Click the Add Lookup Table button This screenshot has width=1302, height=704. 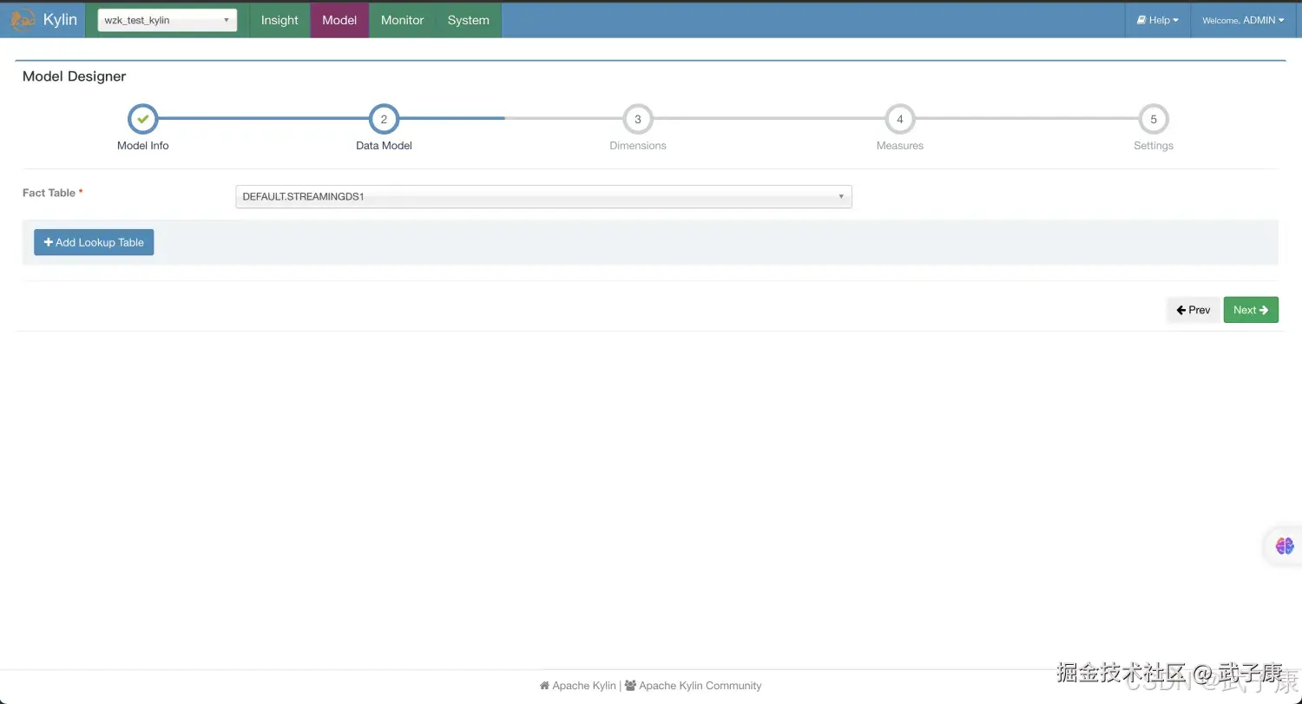click(94, 242)
